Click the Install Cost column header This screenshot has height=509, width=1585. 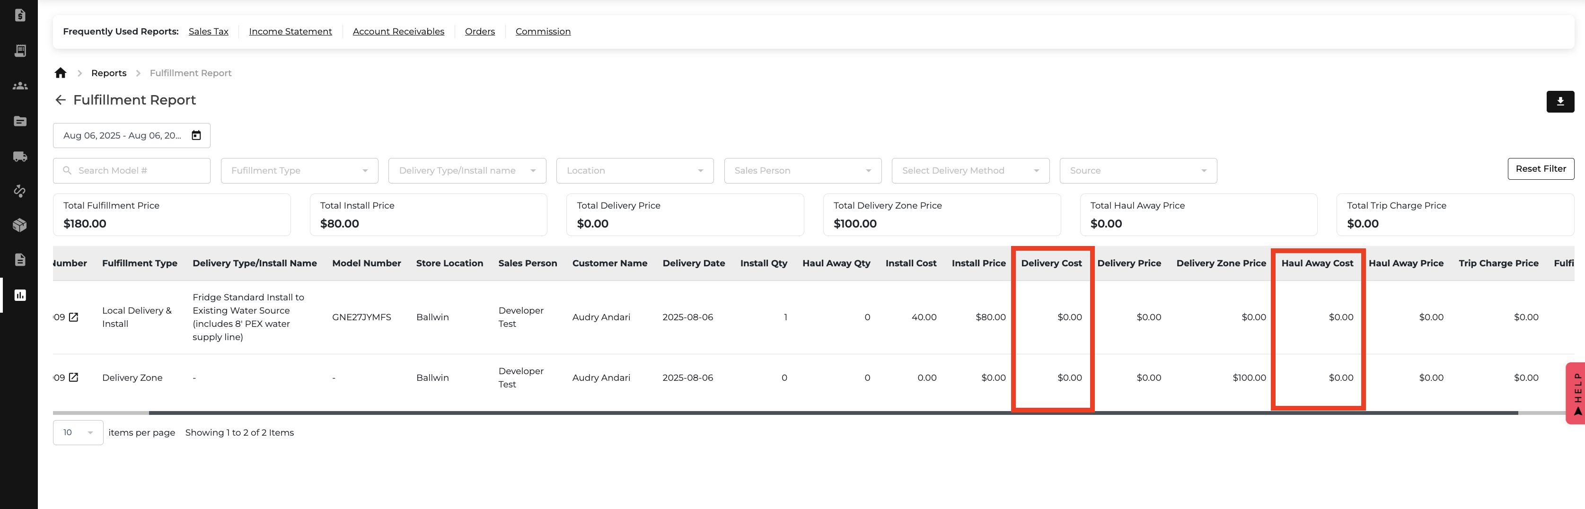911,263
